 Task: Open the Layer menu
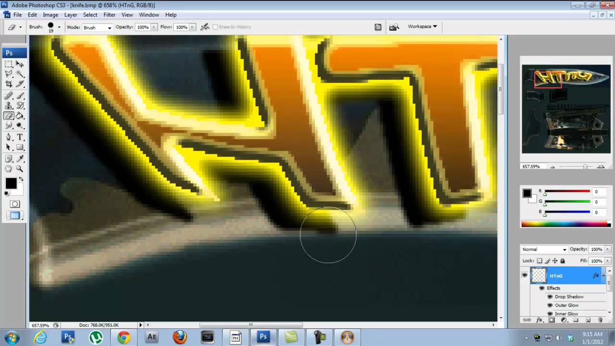[71, 15]
